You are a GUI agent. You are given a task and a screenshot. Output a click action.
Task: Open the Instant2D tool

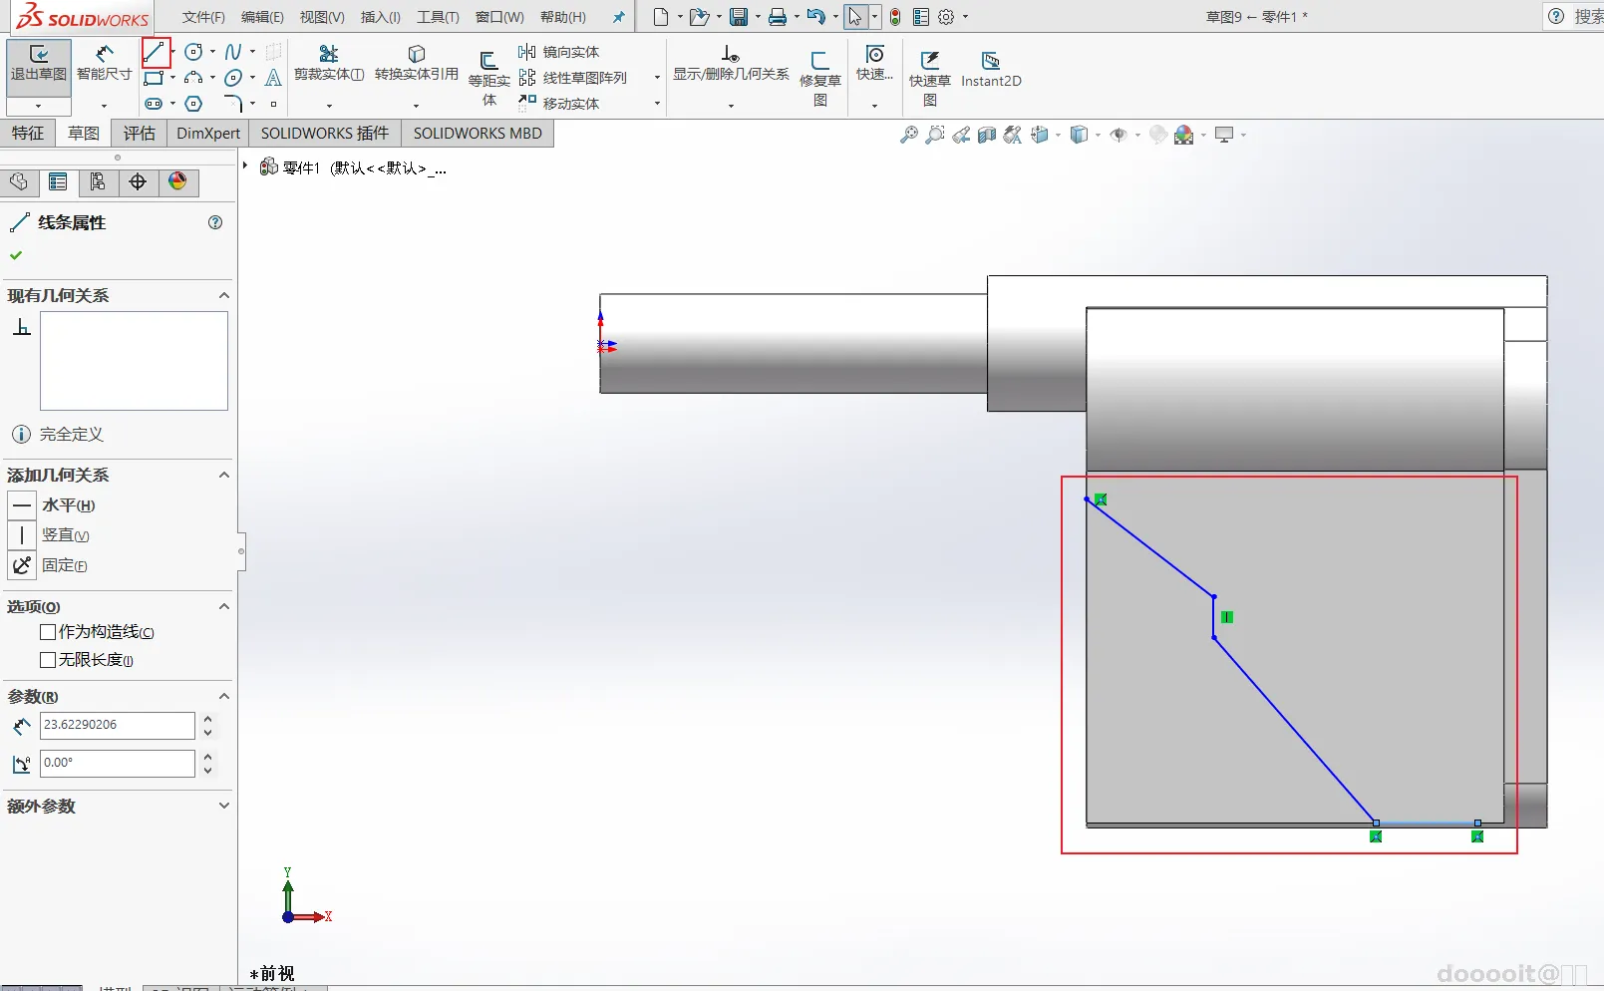tap(990, 70)
